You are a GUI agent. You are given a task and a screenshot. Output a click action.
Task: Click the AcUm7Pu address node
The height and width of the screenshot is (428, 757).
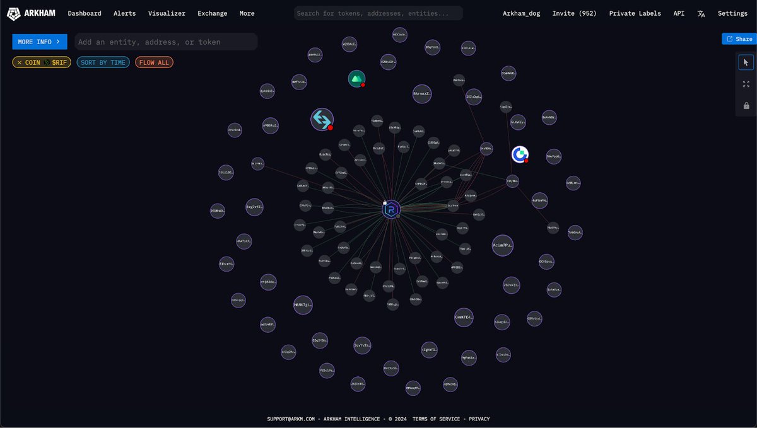coord(503,245)
